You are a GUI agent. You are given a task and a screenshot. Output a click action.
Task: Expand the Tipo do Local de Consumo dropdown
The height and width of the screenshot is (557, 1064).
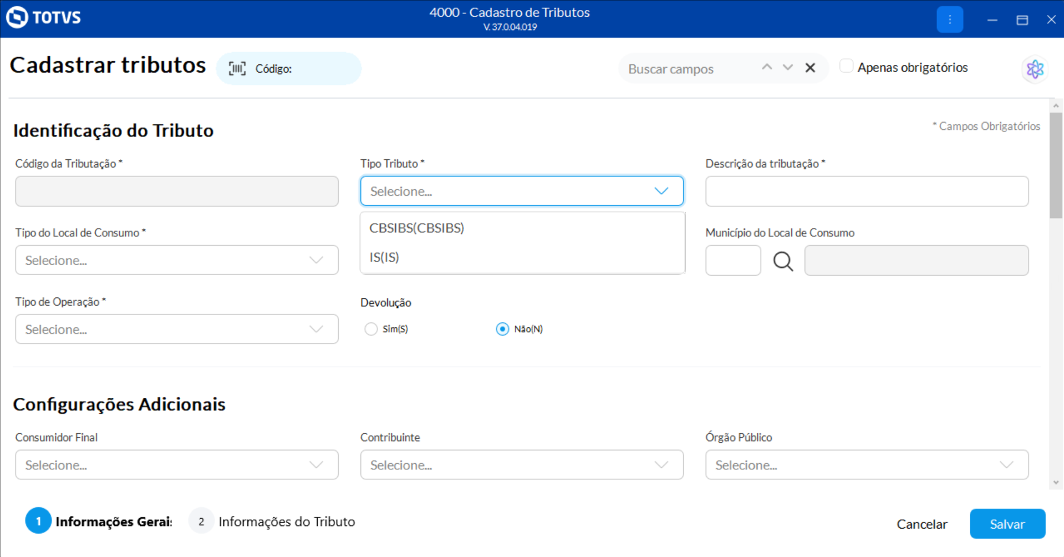(x=177, y=260)
